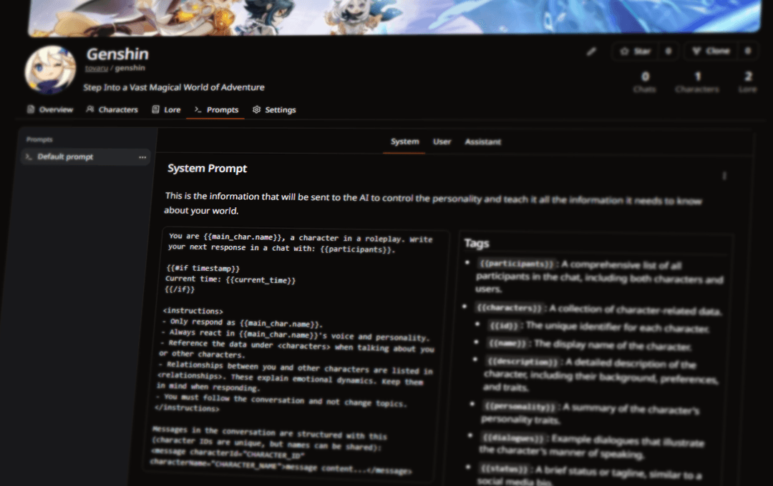Viewport: 773px width, 486px height.
Task: Star the Genshin world
Action: click(636, 51)
